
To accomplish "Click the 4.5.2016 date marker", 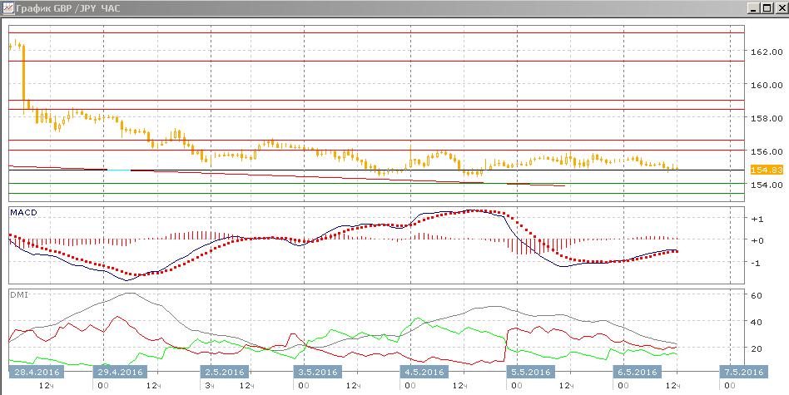I will coord(425,372).
